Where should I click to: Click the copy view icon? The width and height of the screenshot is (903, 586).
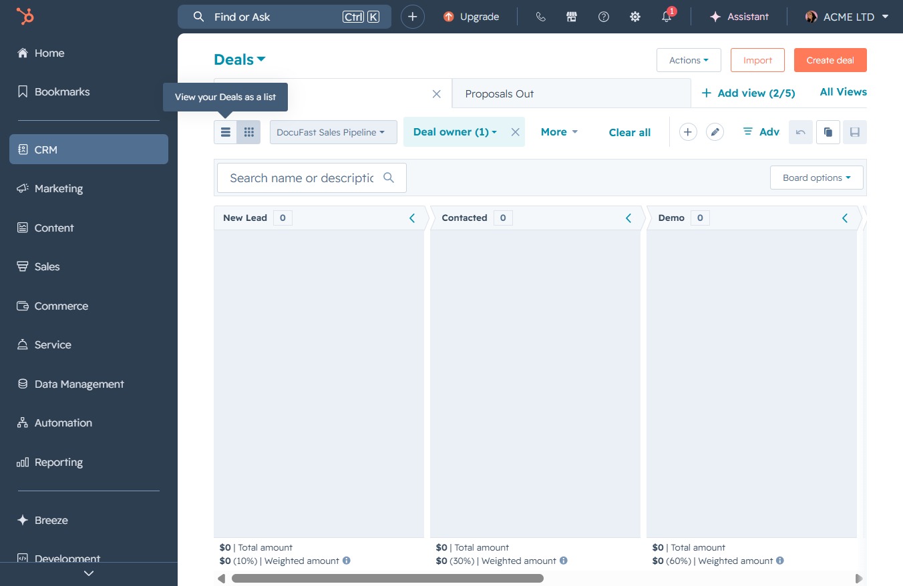pos(828,132)
